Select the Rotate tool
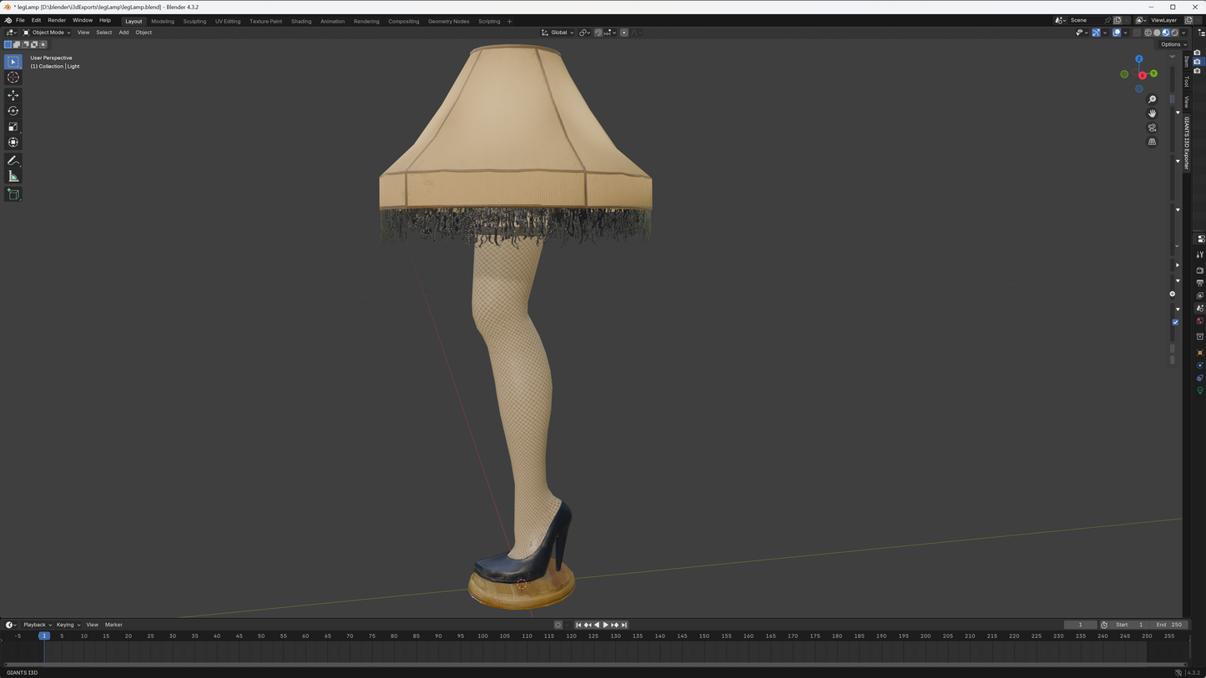The image size is (1206, 678). pyautogui.click(x=13, y=111)
